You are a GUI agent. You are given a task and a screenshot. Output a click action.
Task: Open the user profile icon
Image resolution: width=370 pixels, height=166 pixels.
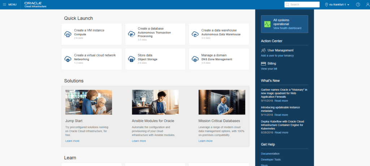(367, 4)
